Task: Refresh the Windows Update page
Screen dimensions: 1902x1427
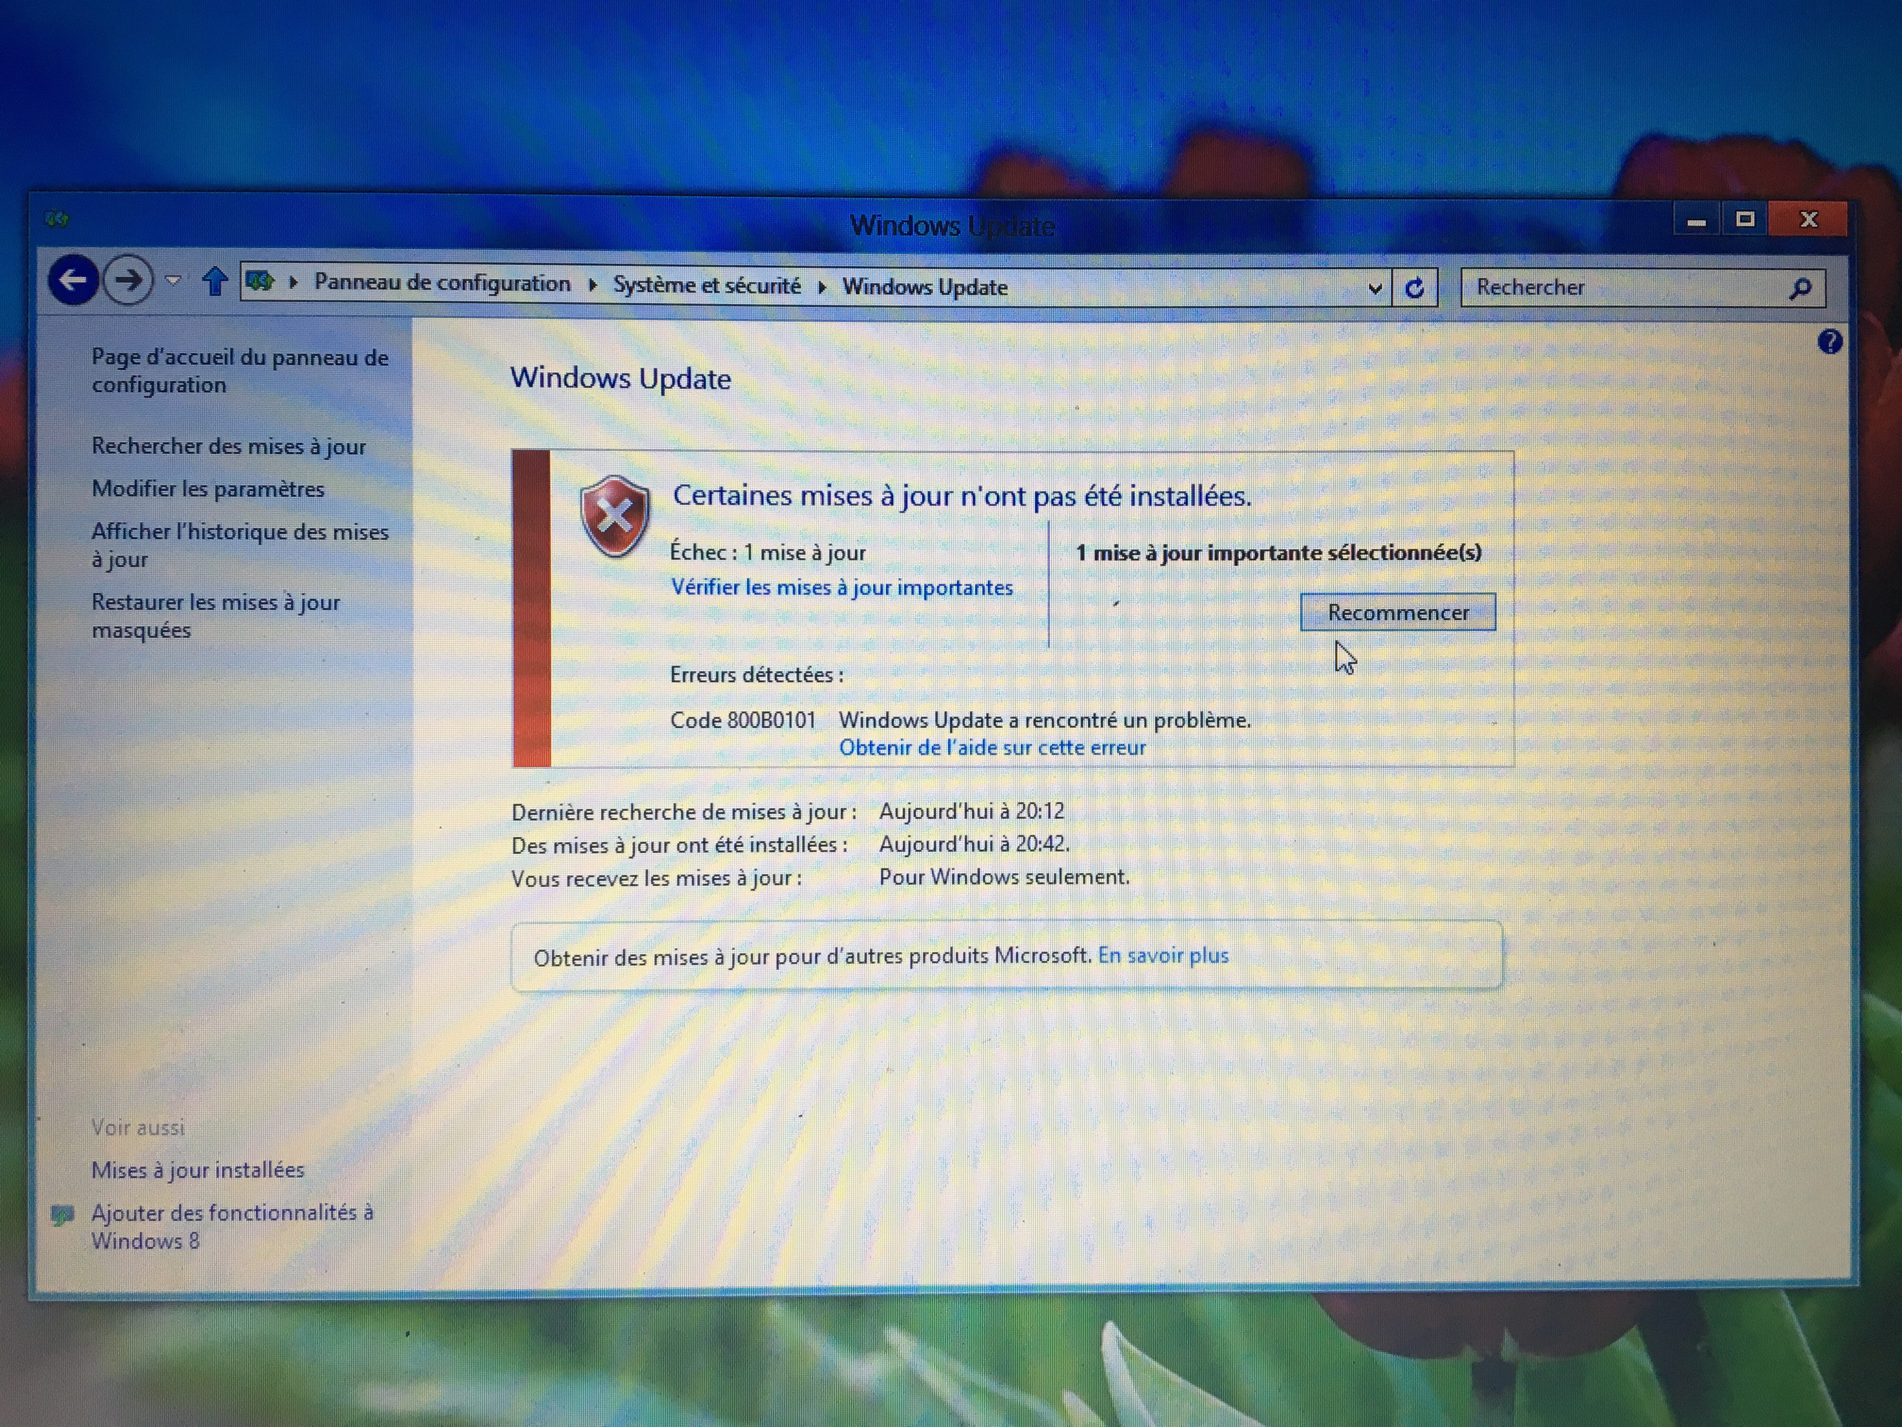Action: [x=1414, y=288]
